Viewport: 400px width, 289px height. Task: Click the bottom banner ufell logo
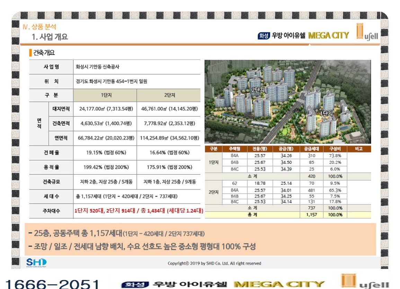coord(365,281)
